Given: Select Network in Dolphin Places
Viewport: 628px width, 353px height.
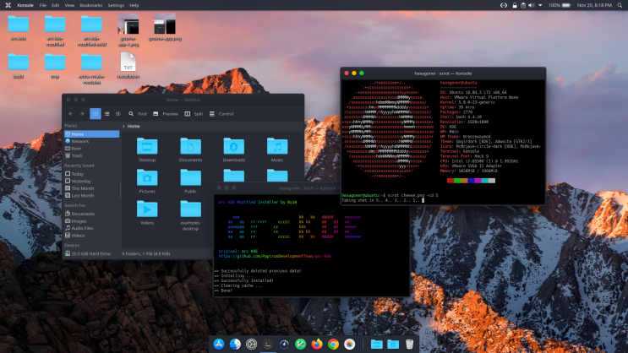Looking at the screenshot, I should click(x=92, y=141).
